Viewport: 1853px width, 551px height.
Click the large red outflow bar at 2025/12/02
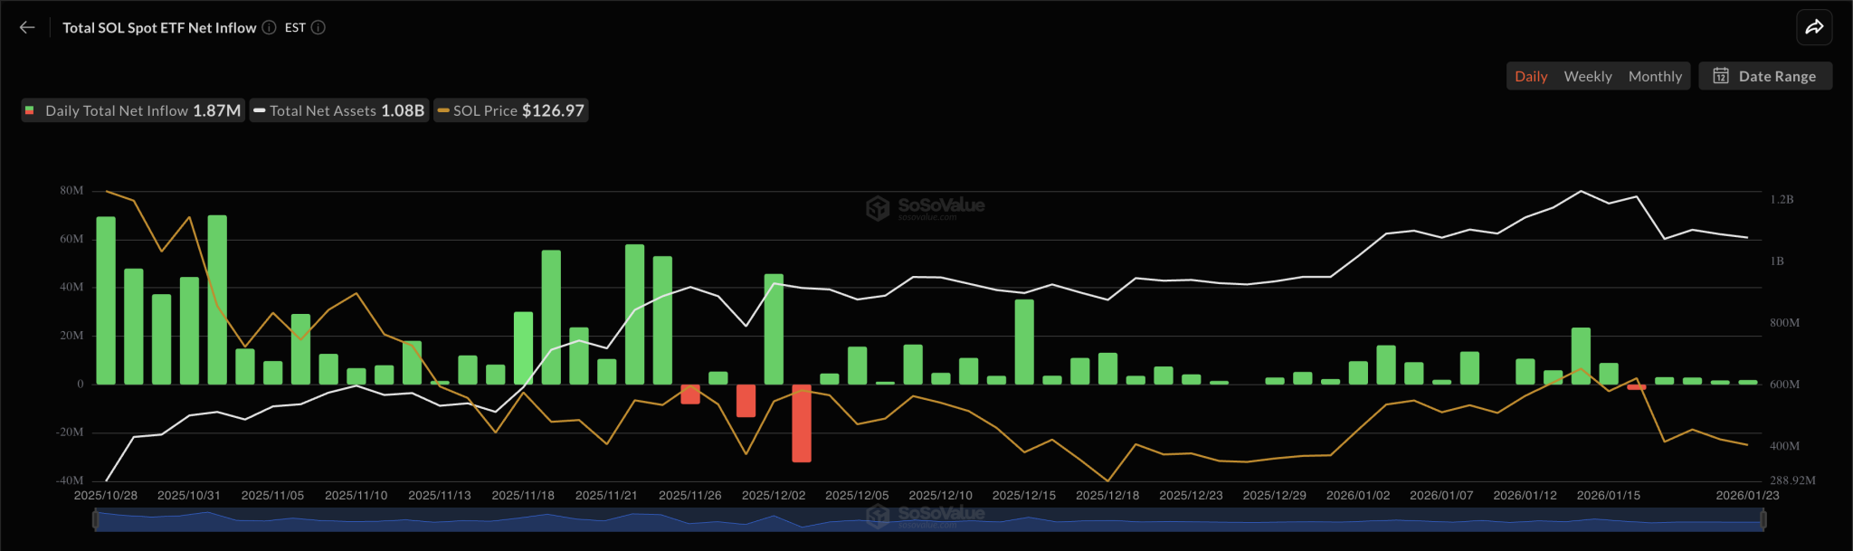pyautogui.click(x=801, y=423)
